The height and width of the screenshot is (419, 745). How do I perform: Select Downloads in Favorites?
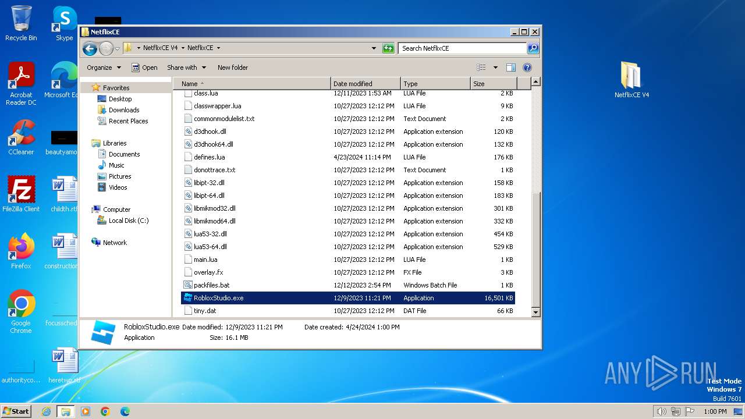tap(124, 110)
